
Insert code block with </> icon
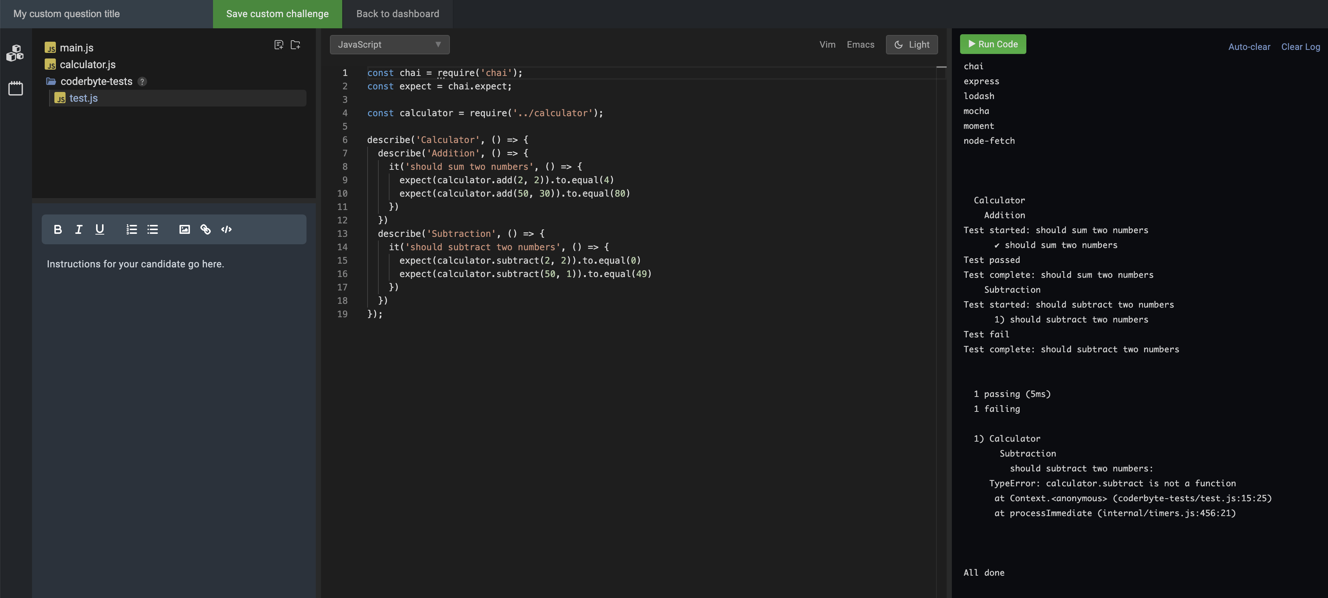click(226, 229)
